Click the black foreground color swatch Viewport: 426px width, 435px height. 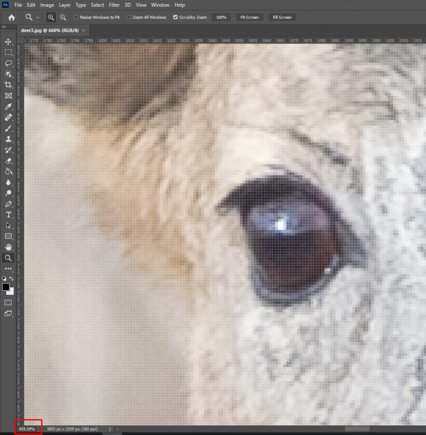pyautogui.click(x=6, y=287)
